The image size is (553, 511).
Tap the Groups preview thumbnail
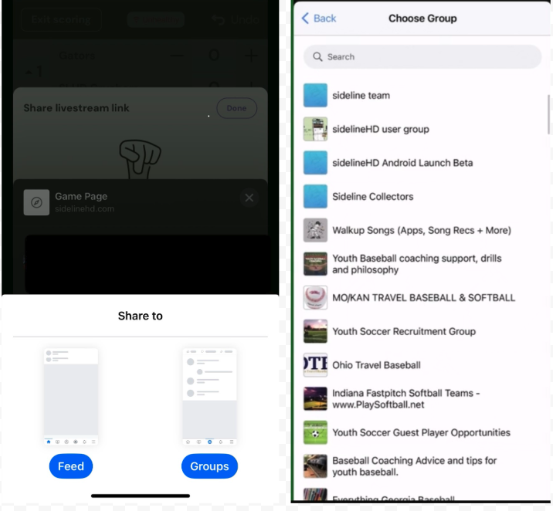(209, 397)
